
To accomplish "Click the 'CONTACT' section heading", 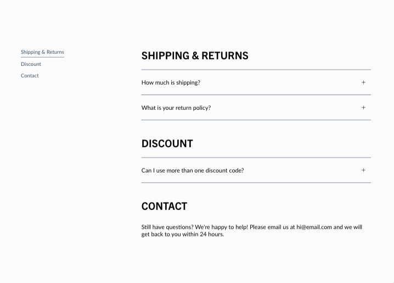I will click(x=164, y=206).
